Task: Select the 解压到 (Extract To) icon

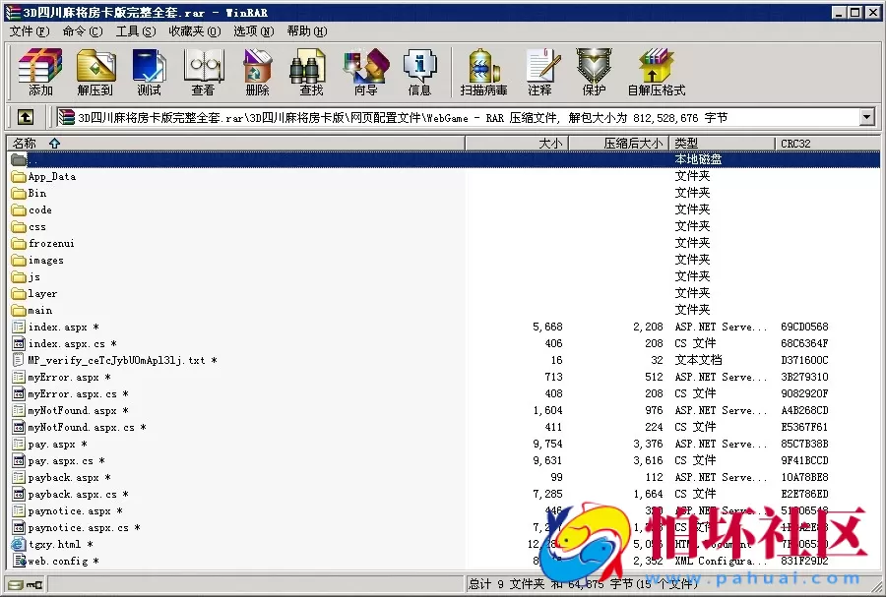Action: pyautogui.click(x=95, y=72)
